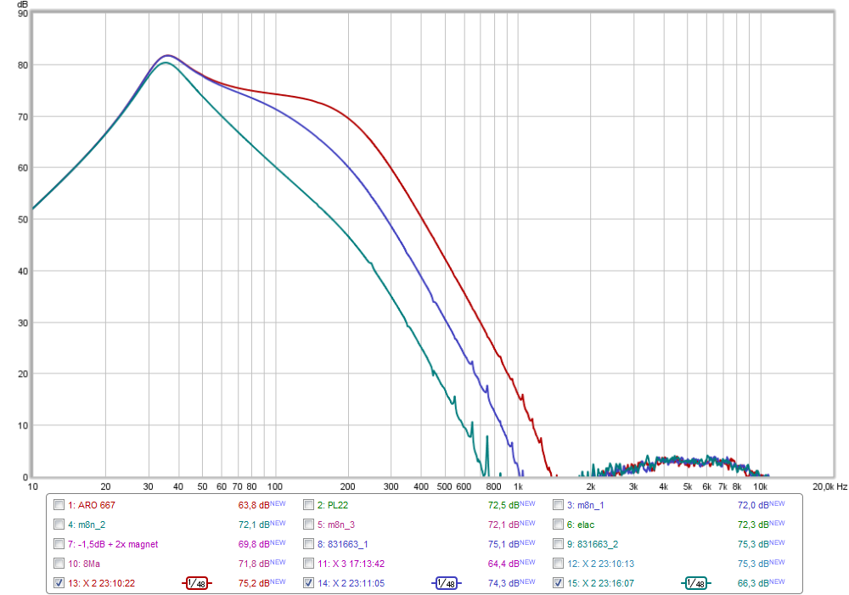Click the 69,8 dB magnet trace value

click(254, 544)
